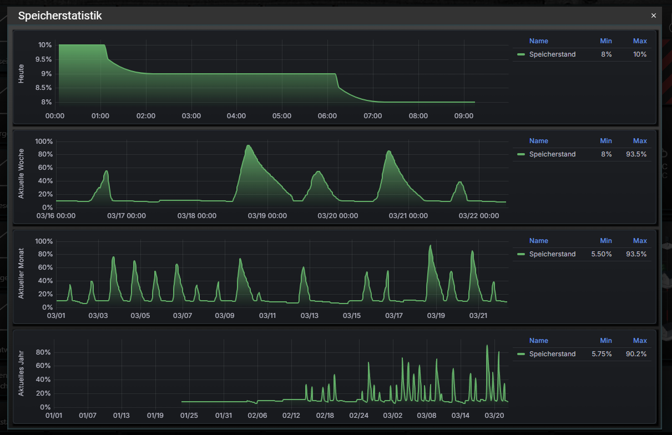The height and width of the screenshot is (435, 672).
Task: Select the 5.50% min value in Aktueller Monat legend
Action: (602, 254)
